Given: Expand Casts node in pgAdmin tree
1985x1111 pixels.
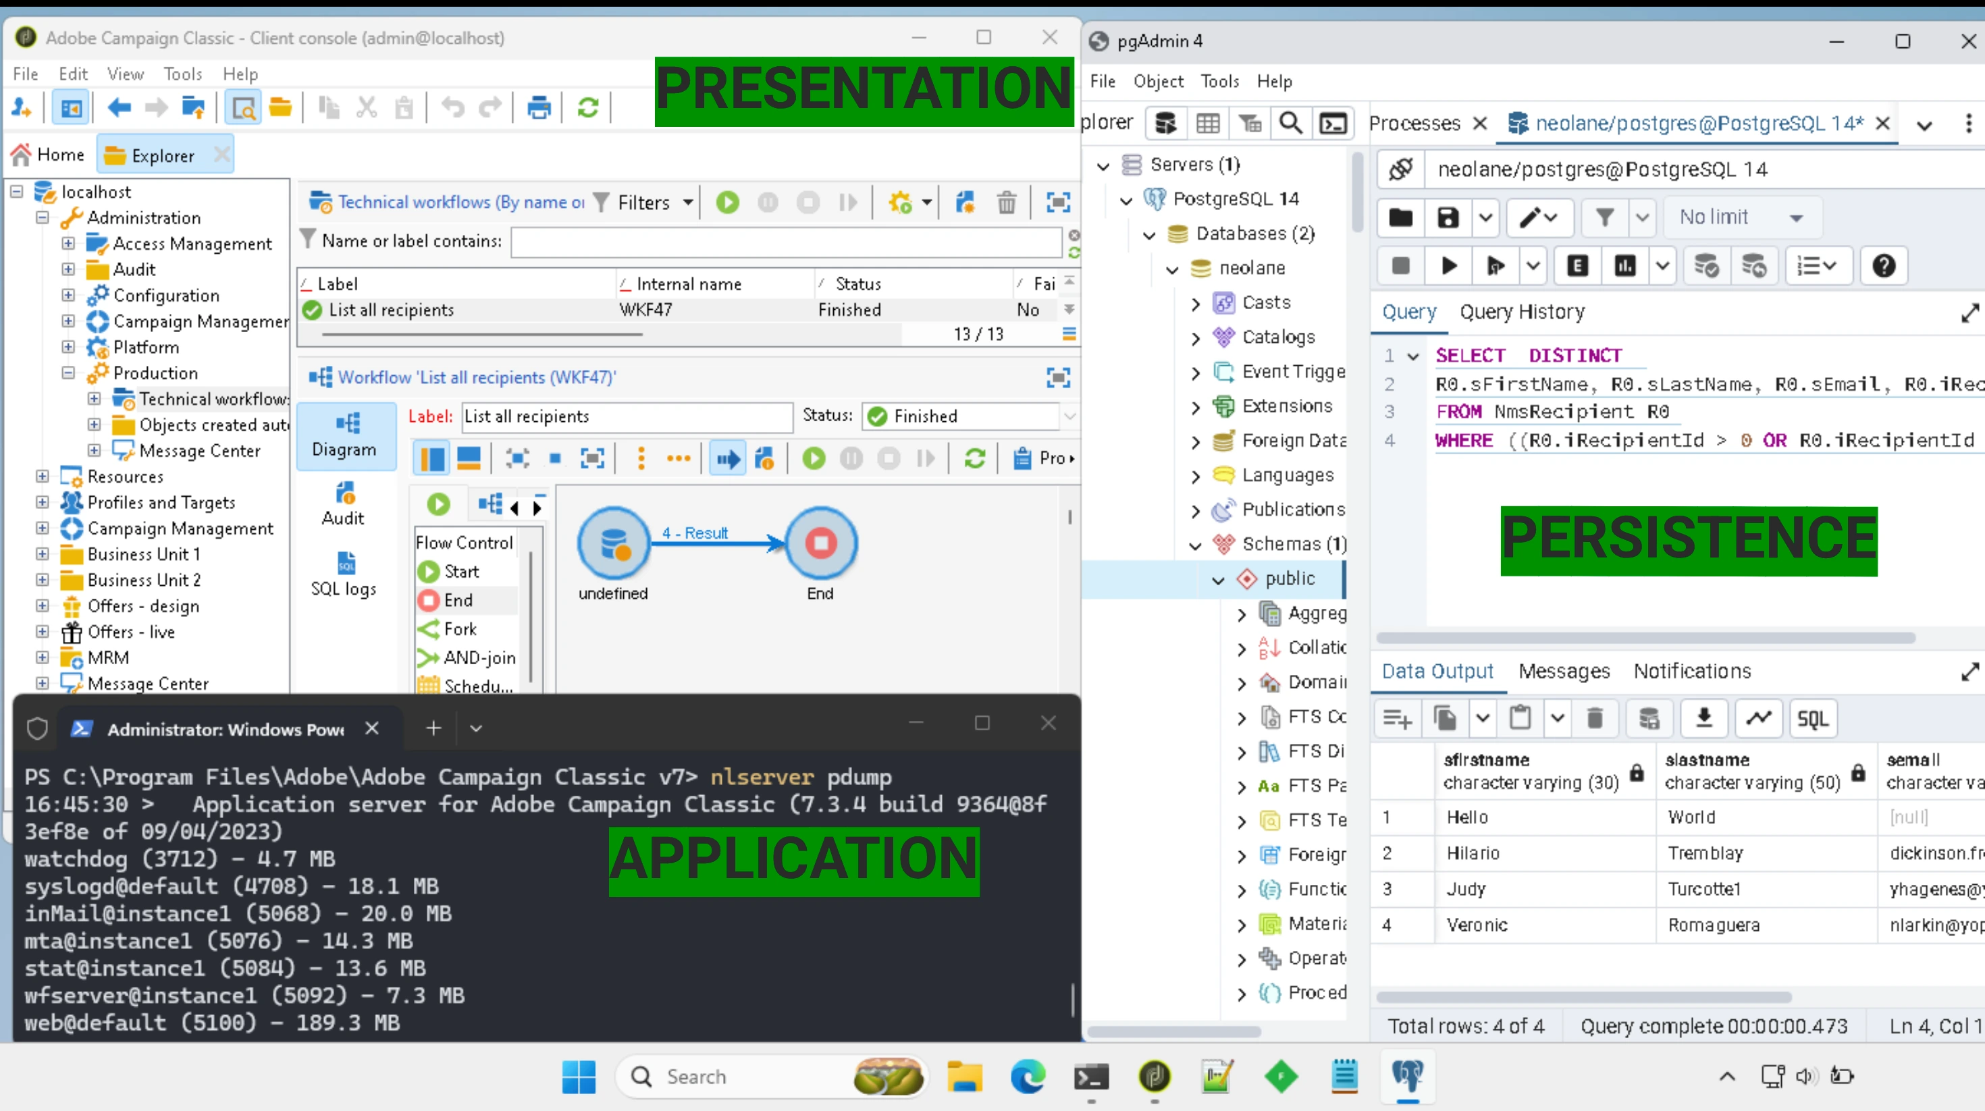Looking at the screenshot, I should click(1195, 303).
